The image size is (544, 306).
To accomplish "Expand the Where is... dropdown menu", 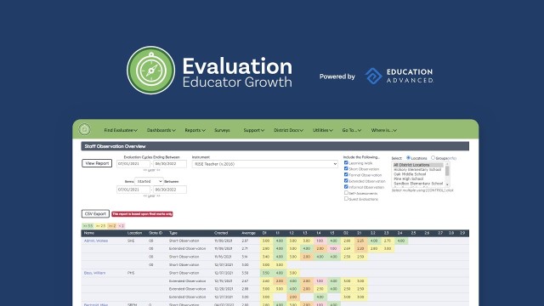I will coord(383,130).
